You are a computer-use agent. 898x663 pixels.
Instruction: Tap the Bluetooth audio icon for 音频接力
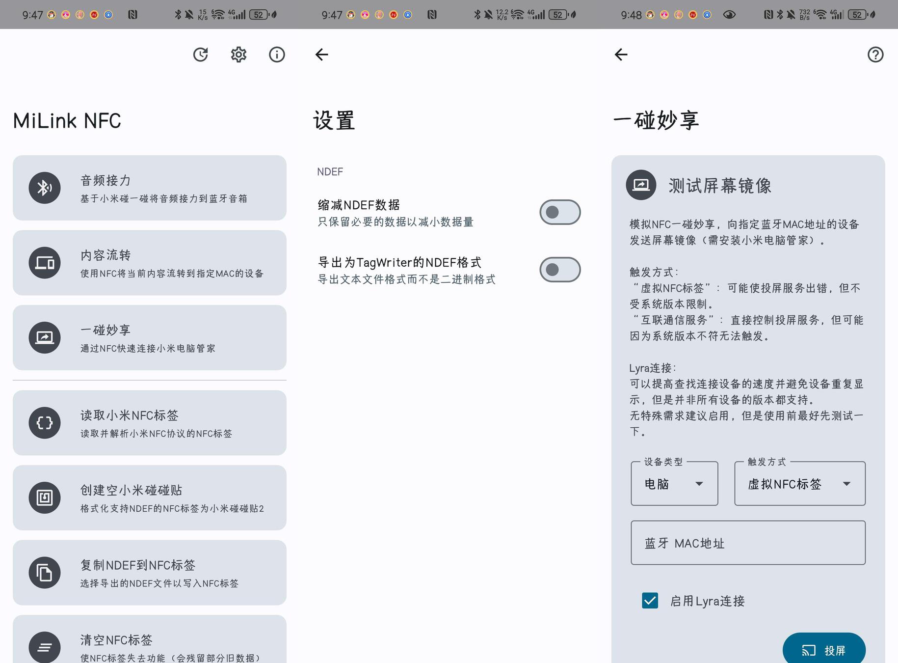click(45, 188)
